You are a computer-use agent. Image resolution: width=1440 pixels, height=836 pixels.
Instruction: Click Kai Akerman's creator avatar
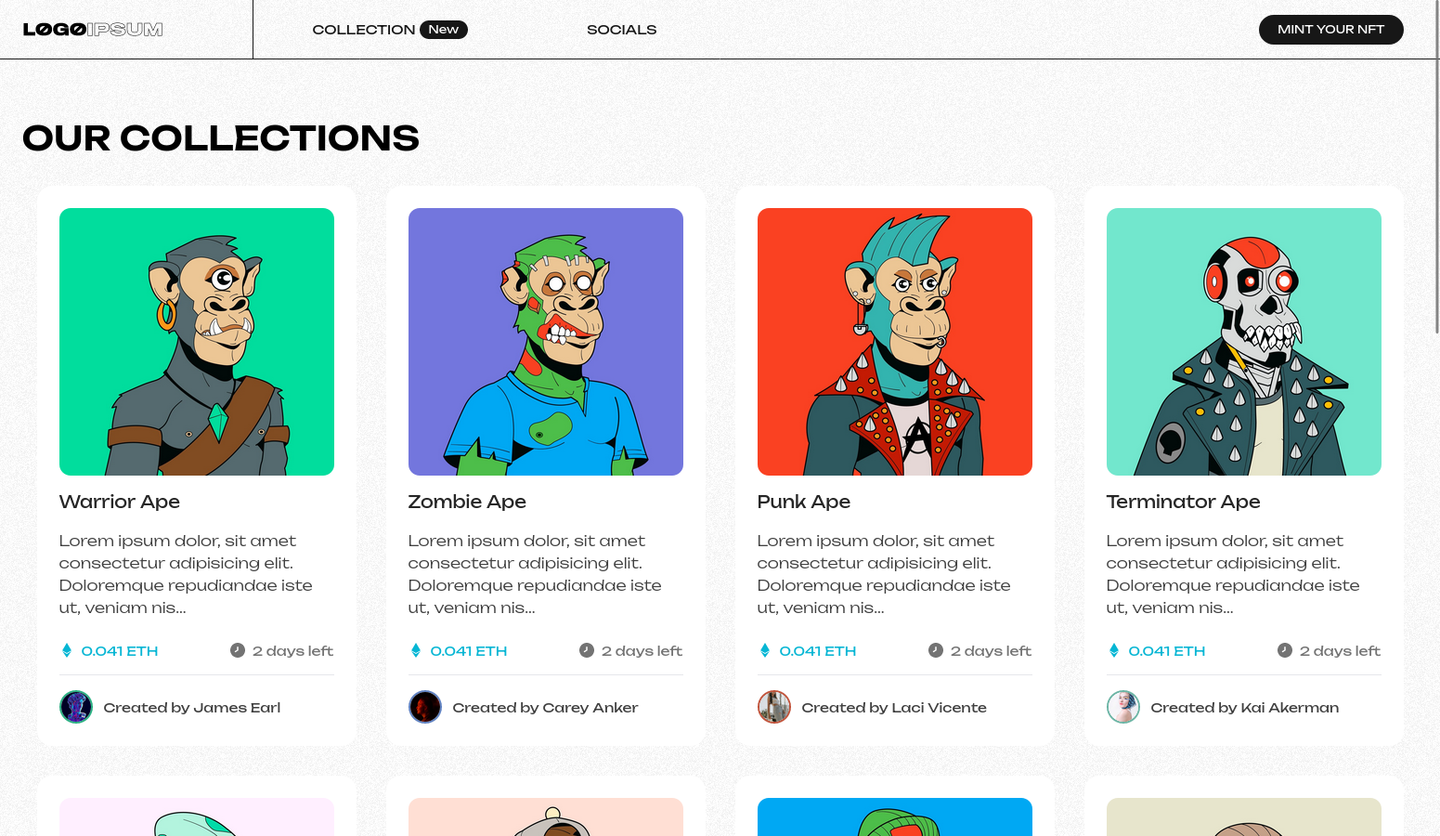[x=1123, y=707]
